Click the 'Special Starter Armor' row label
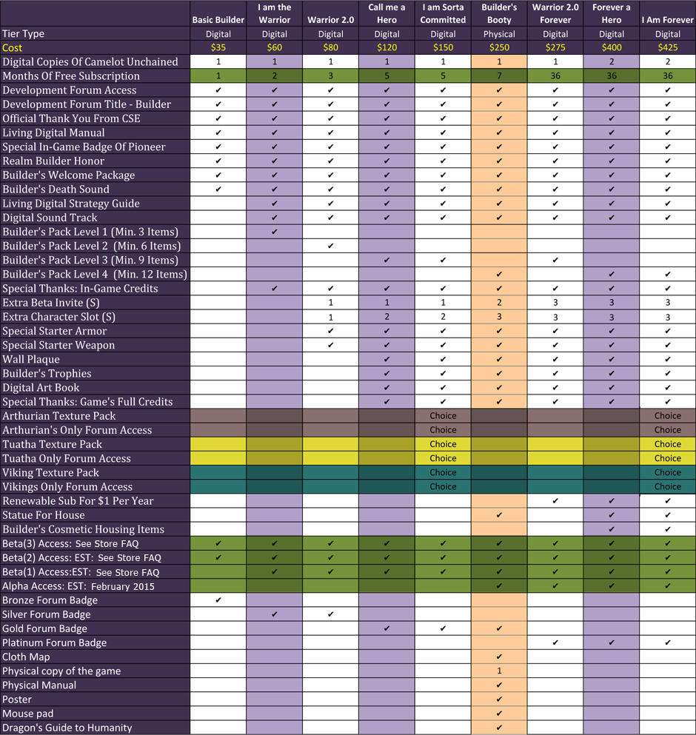 (54, 331)
